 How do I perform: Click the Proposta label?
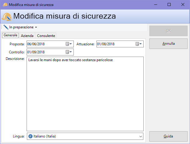[x=17, y=44]
